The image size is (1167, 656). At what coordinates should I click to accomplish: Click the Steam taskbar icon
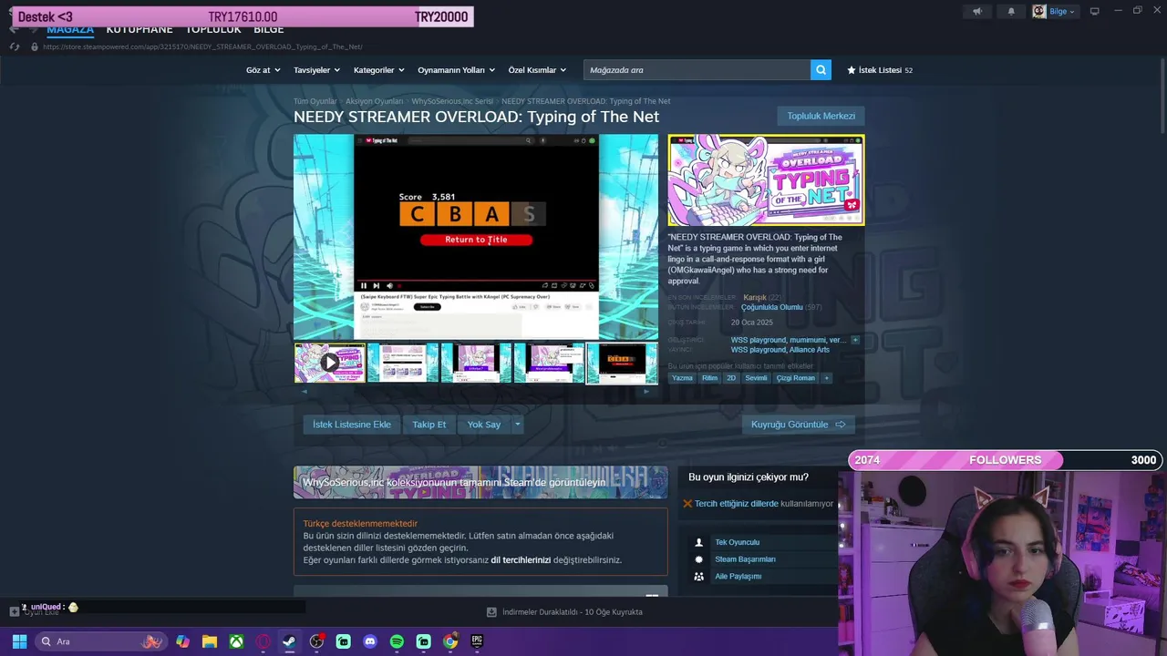(x=289, y=641)
